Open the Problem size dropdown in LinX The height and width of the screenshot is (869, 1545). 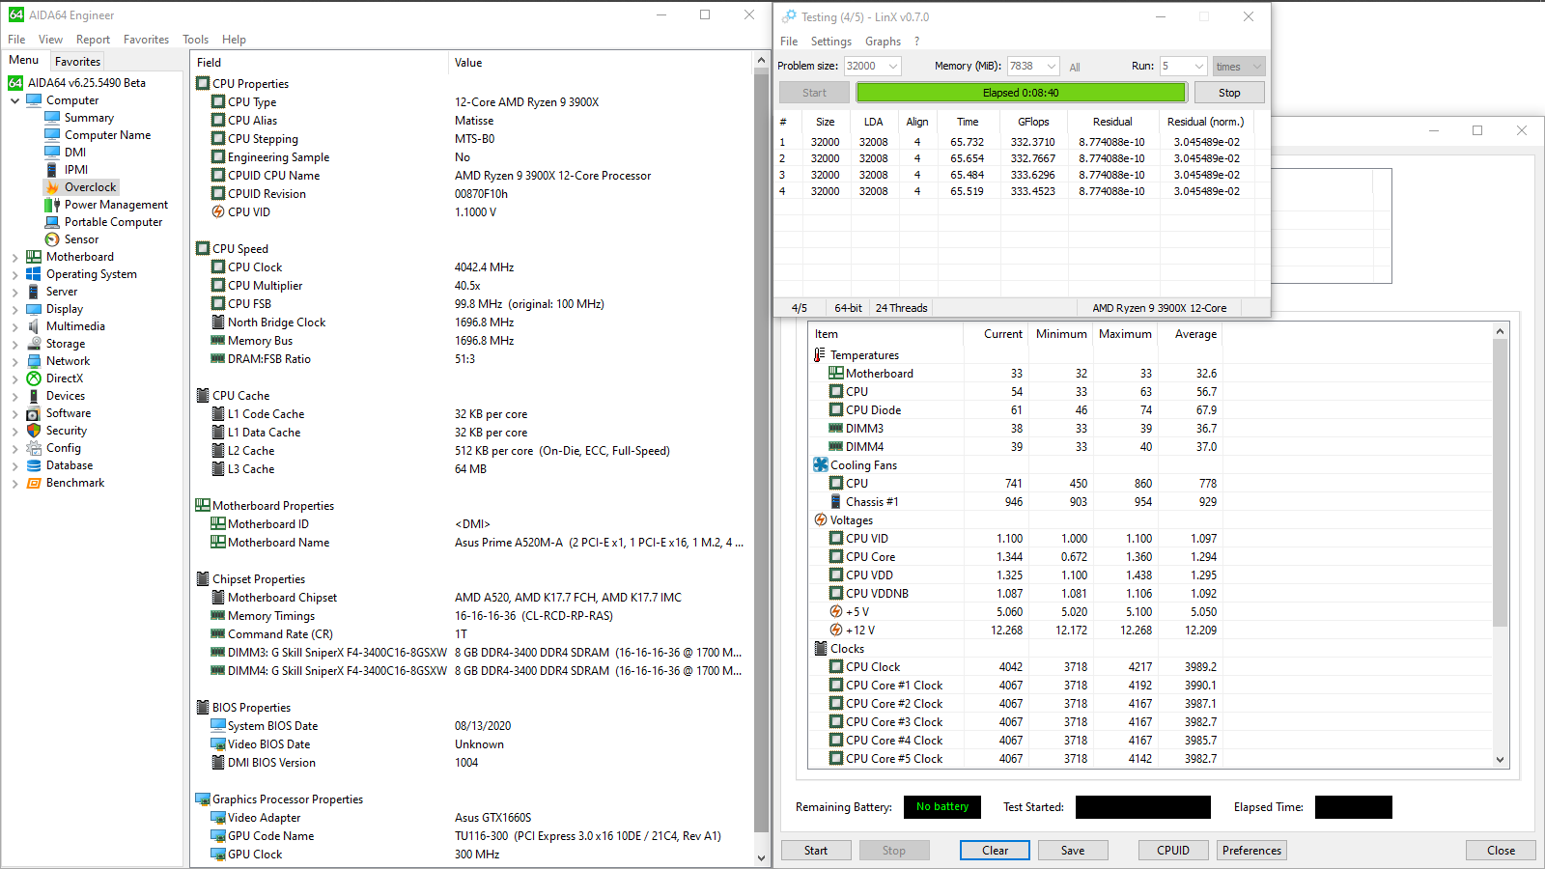[x=893, y=67]
